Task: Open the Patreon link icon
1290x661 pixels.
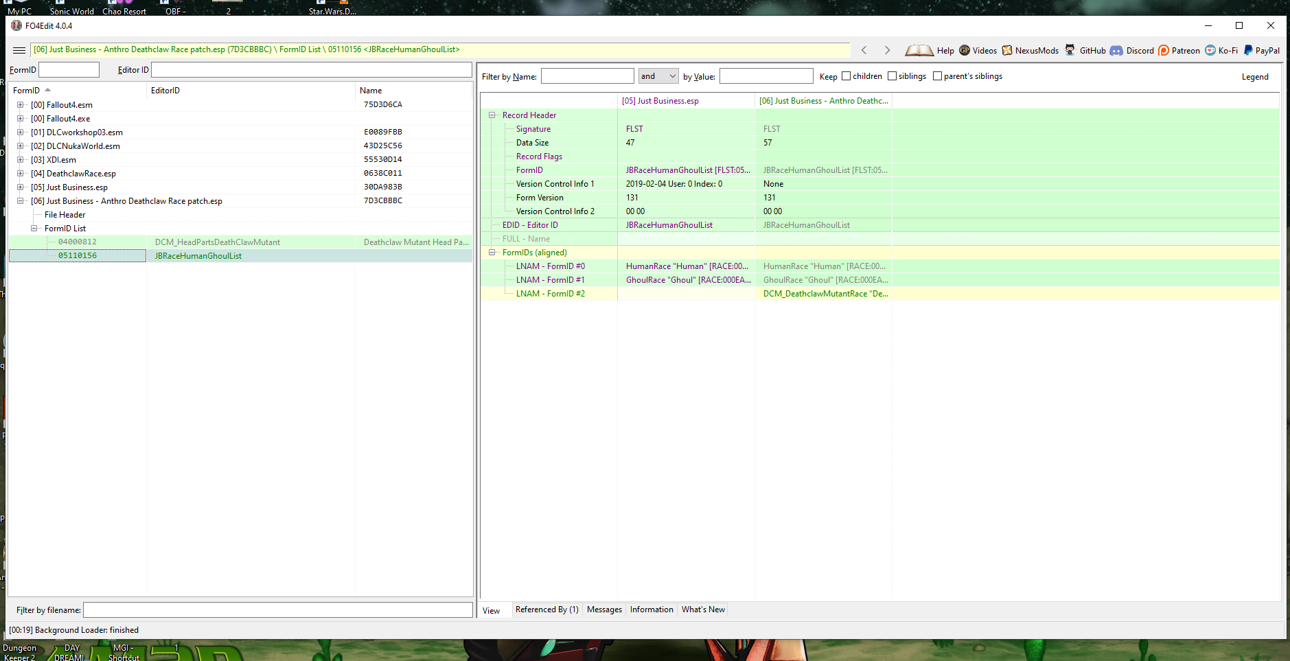Action: (1164, 50)
